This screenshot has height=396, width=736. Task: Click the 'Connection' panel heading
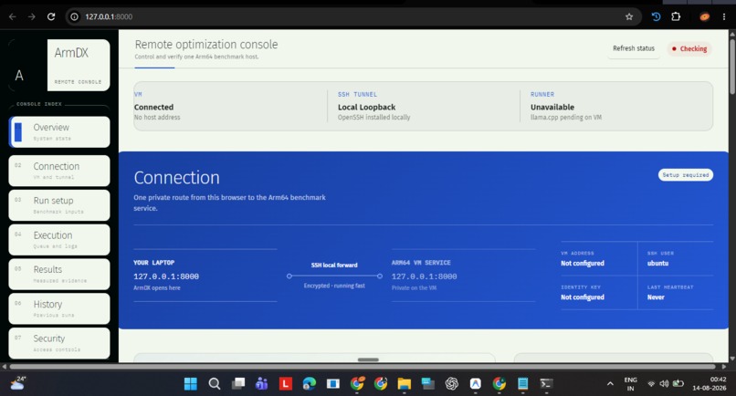[x=176, y=178]
